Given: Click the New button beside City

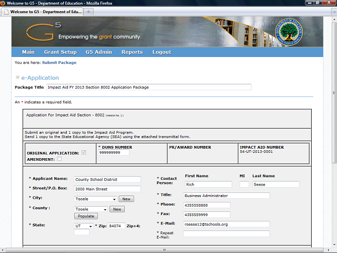Looking at the screenshot, I should point(126,199).
